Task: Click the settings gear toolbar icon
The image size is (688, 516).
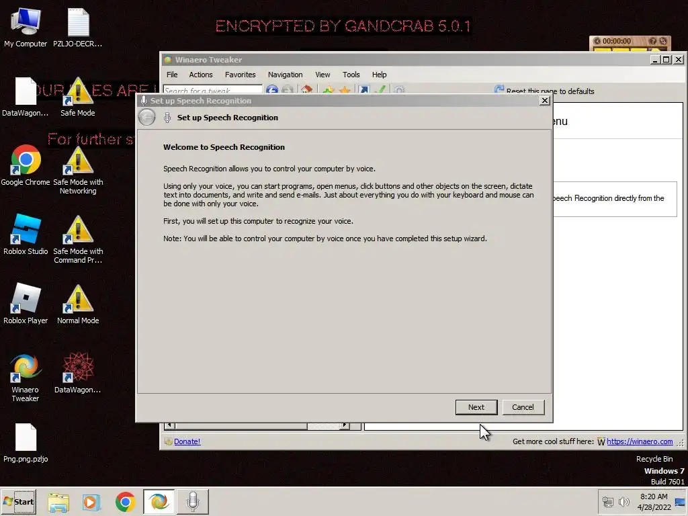Action: (399, 90)
